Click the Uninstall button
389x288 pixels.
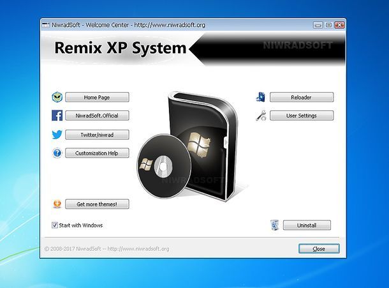click(x=307, y=225)
